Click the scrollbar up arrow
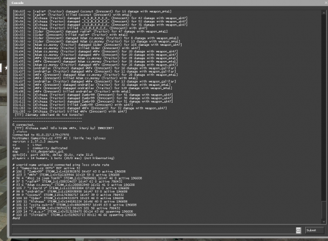The width and height of the screenshot is (328, 241). click(324, 13)
